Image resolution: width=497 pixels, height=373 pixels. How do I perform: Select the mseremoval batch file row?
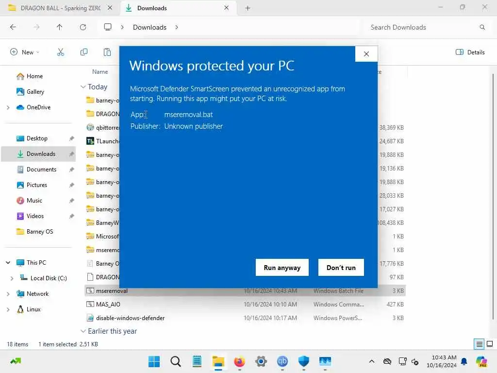pos(245,290)
